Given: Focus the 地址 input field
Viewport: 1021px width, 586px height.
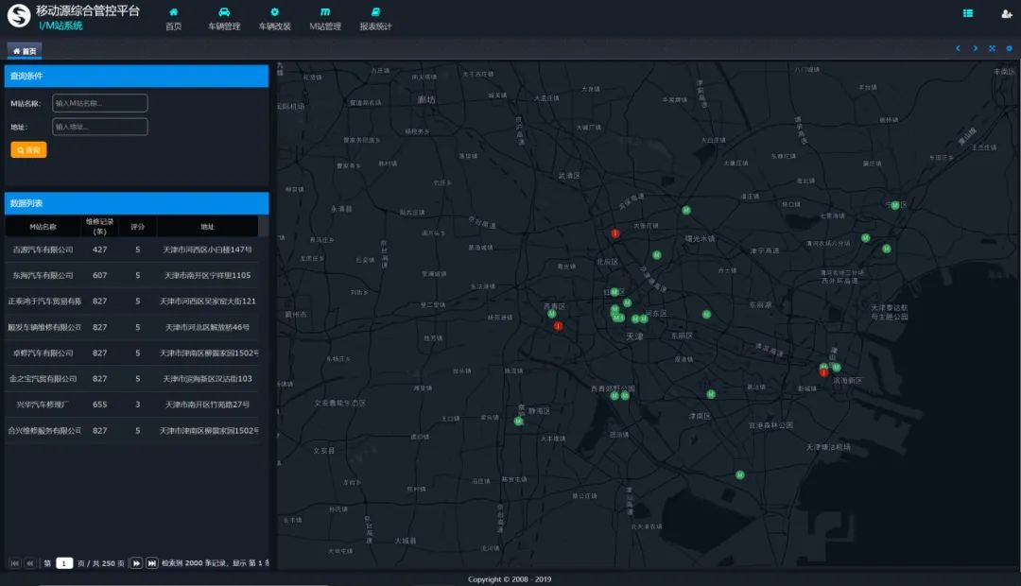Looking at the screenshot, I should pyautogui.click(x=99, y=127).
